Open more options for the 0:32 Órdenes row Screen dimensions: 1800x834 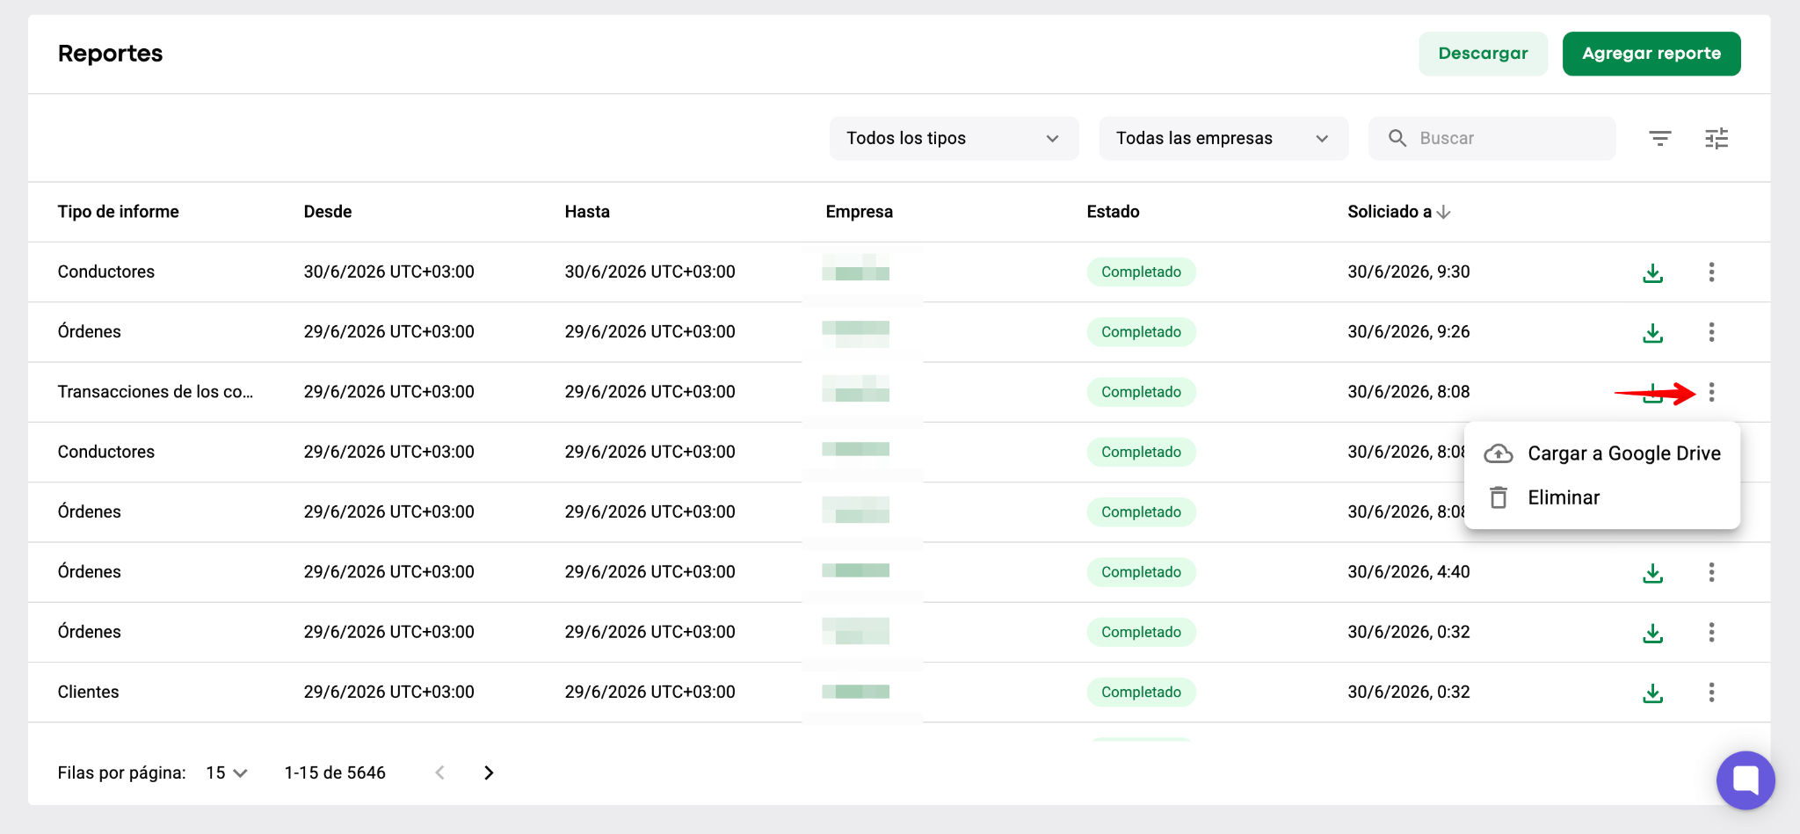1711,633
